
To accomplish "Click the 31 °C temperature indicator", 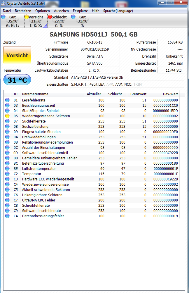I will [x=17, y=80].
